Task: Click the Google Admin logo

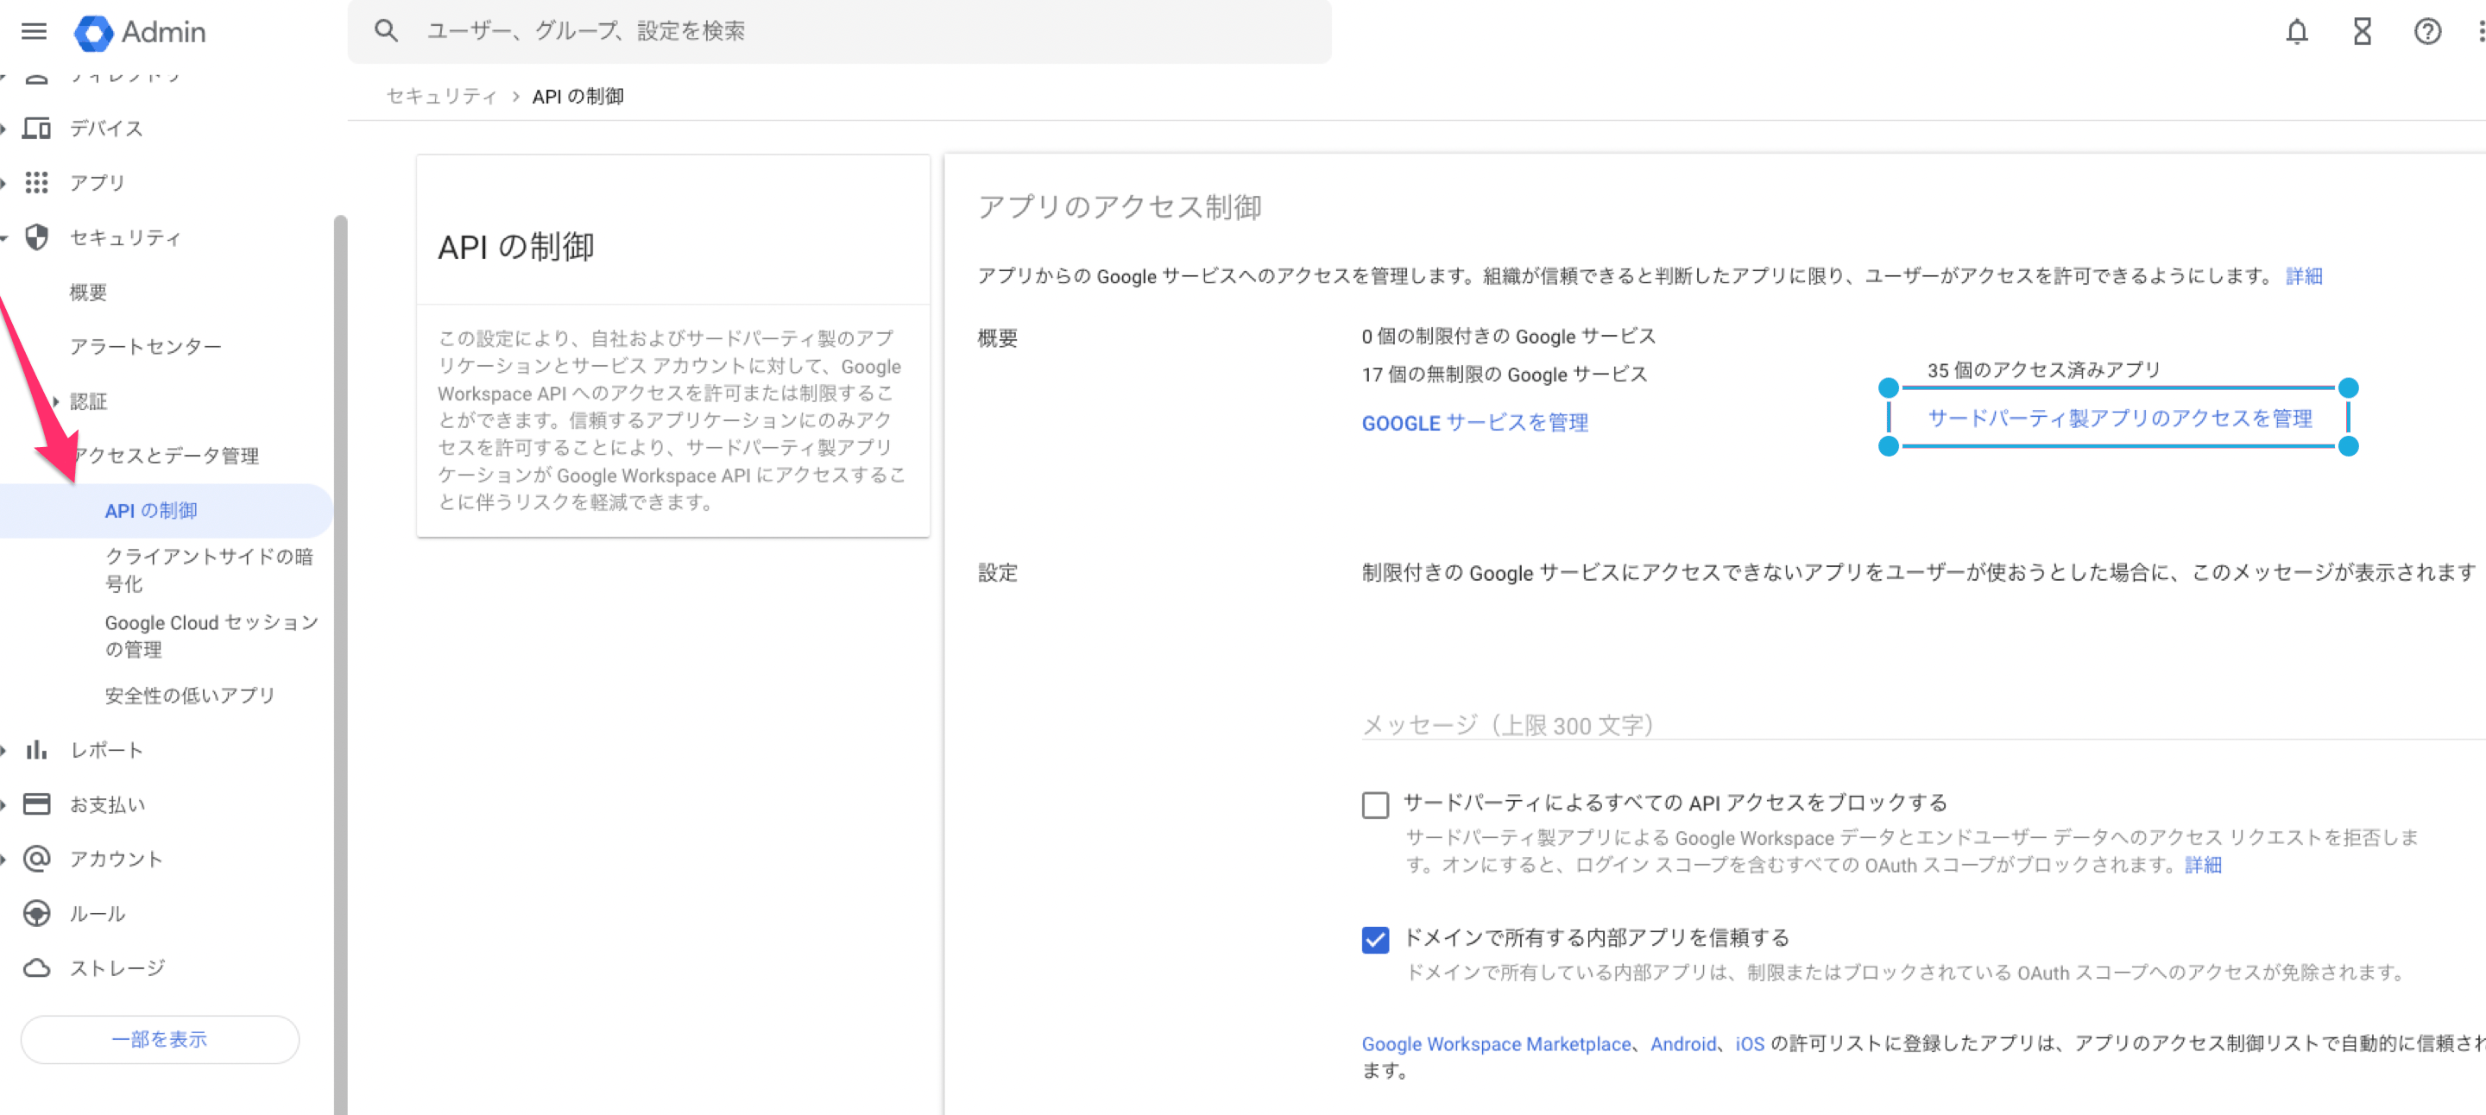Action: click(x=140, y=32)
